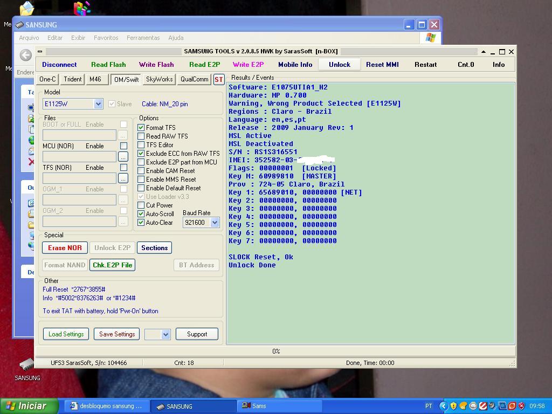The height and width of the screenshot is (414, 552).
Task: Minimize the SANSUNG explorer window
Action: (409, 25)
